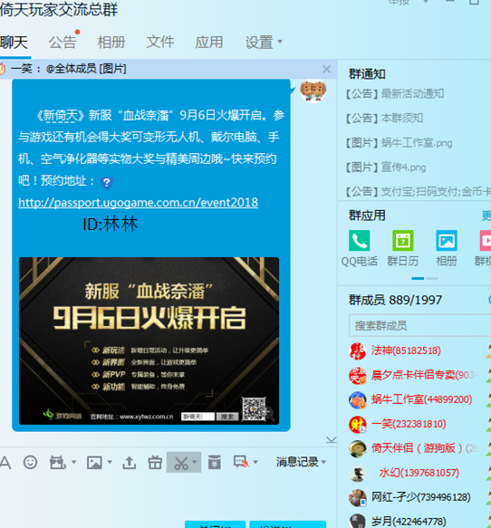Start a screenshot with the scissors icon
This screenshot has height=528, width=491.
point(181,462)
